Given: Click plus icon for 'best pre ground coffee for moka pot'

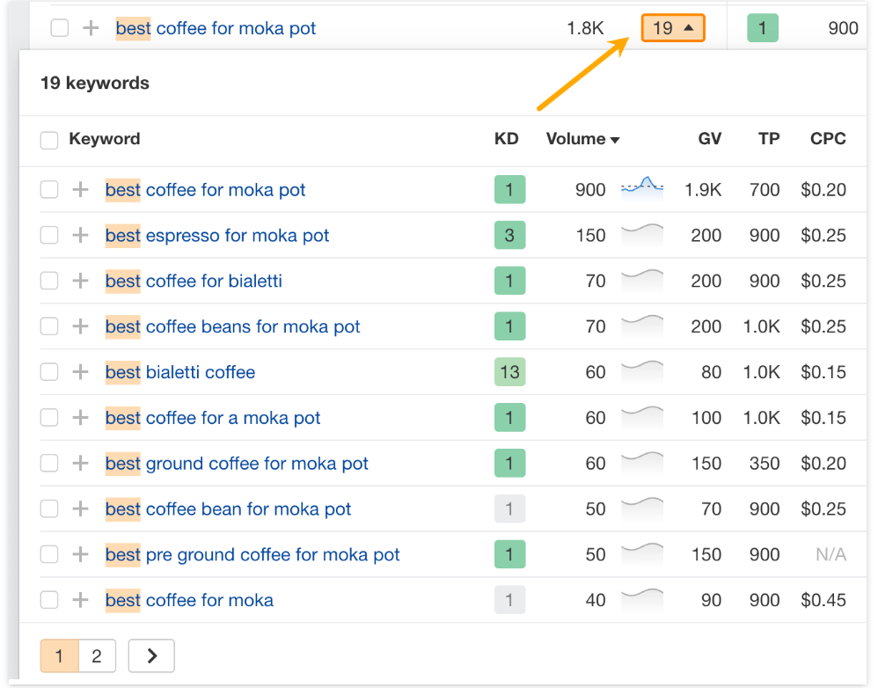Looking at the screenshot, I should click(x=80, y=555).
